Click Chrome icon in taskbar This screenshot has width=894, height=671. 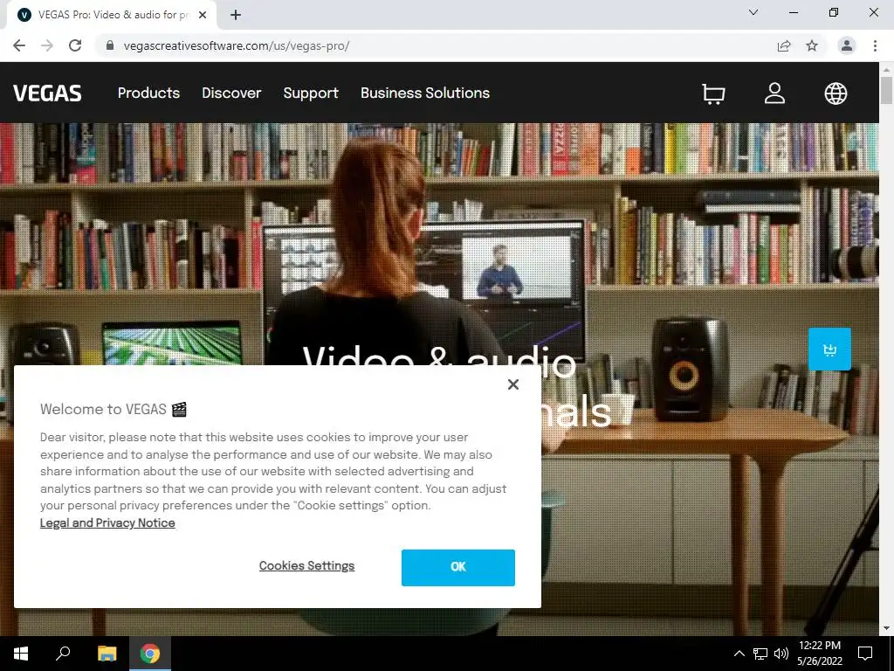(150, 654)
